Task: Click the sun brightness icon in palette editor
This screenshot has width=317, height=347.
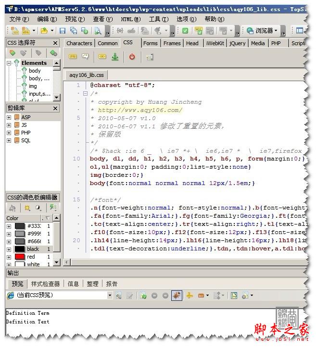Action: pos(27,208)
